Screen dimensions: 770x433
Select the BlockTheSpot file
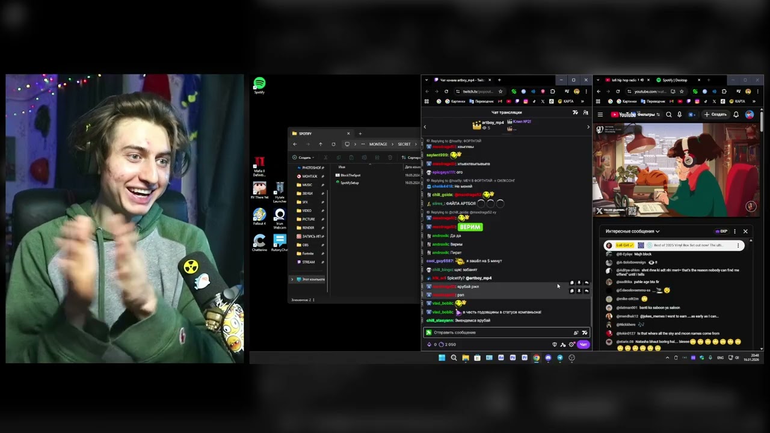350,175
